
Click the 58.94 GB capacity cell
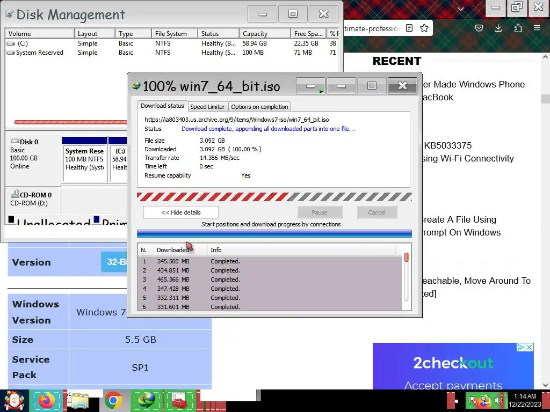coord(255,43)
